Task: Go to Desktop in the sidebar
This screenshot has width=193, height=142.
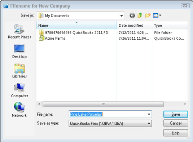Action: click(x=19, y=52)
